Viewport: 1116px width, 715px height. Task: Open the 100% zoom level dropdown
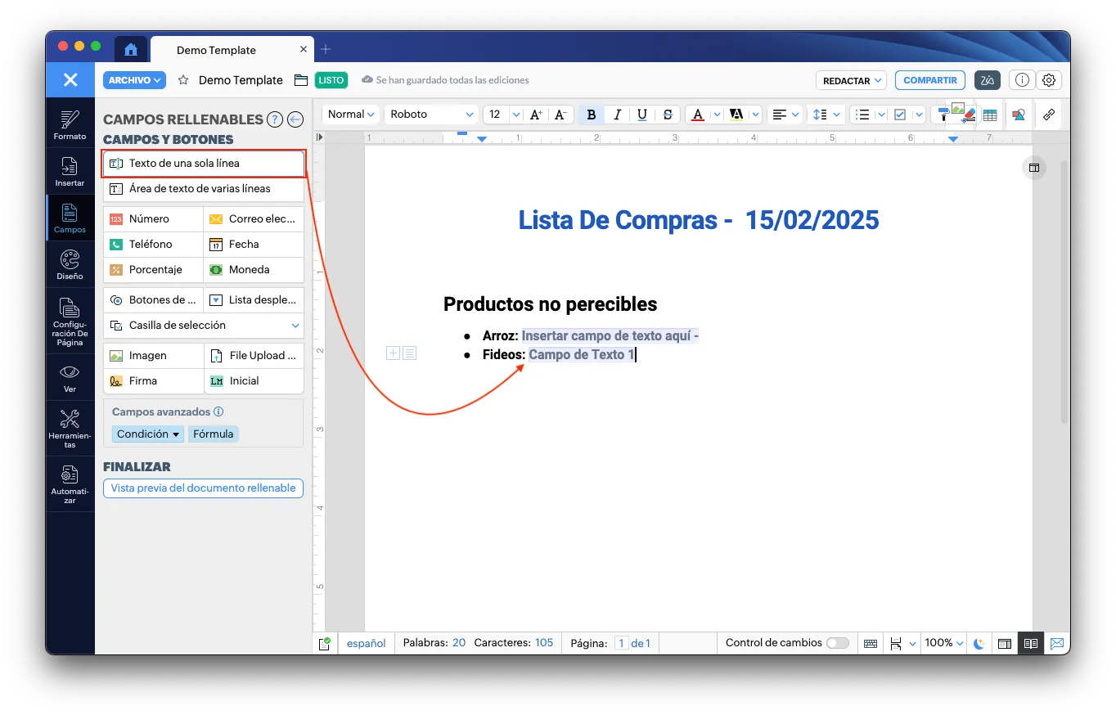point(944,643)
